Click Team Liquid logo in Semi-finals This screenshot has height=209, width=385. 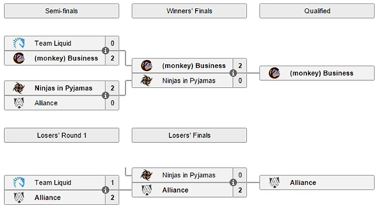tap(19, 43)
